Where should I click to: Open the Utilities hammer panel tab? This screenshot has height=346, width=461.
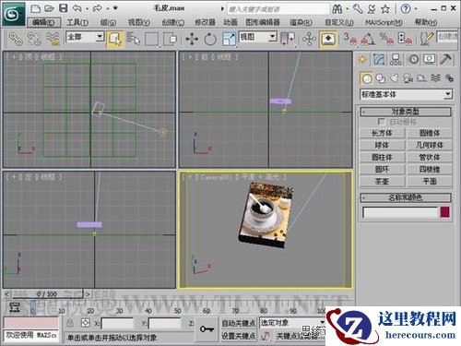coord(446,59)
